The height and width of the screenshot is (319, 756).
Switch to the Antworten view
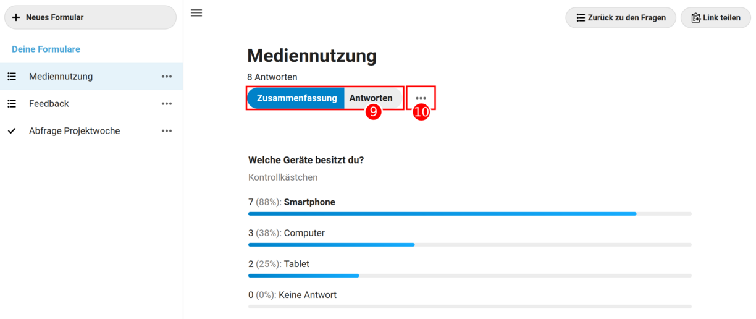click(x=371, y=98)
